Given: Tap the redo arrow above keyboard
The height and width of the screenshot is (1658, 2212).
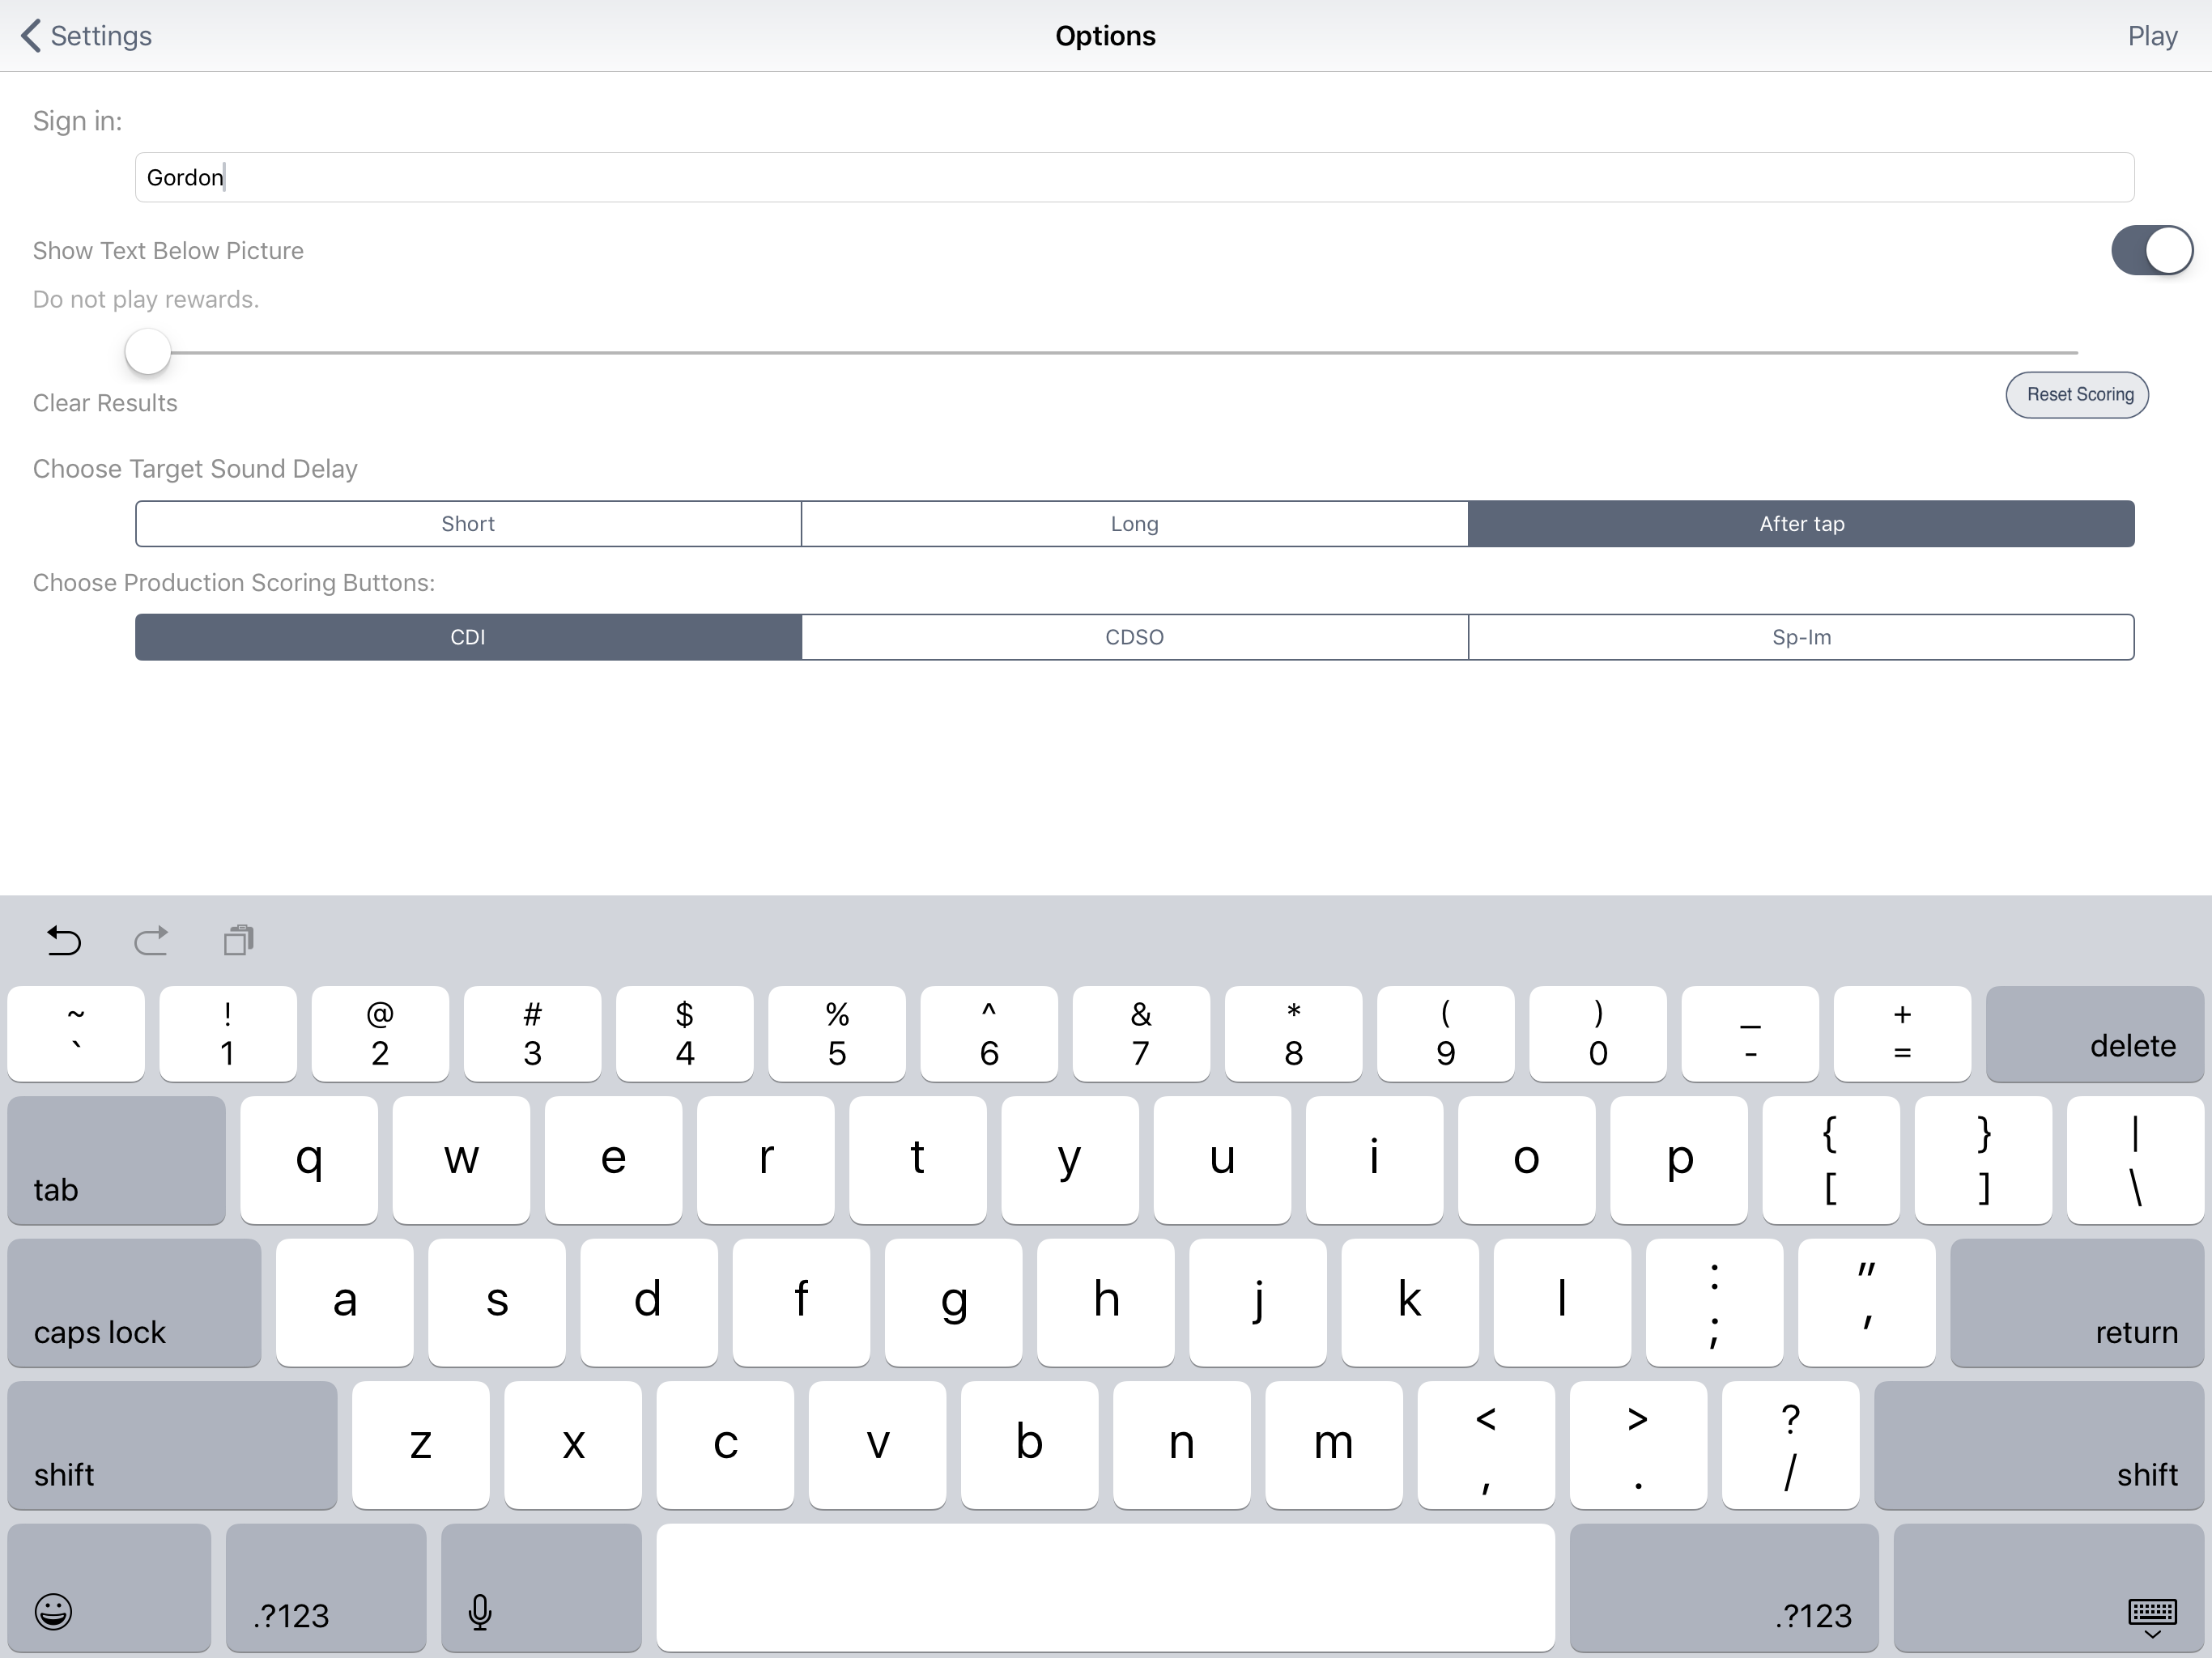Looking at the screenshot, I should click(x=151, y=940).
